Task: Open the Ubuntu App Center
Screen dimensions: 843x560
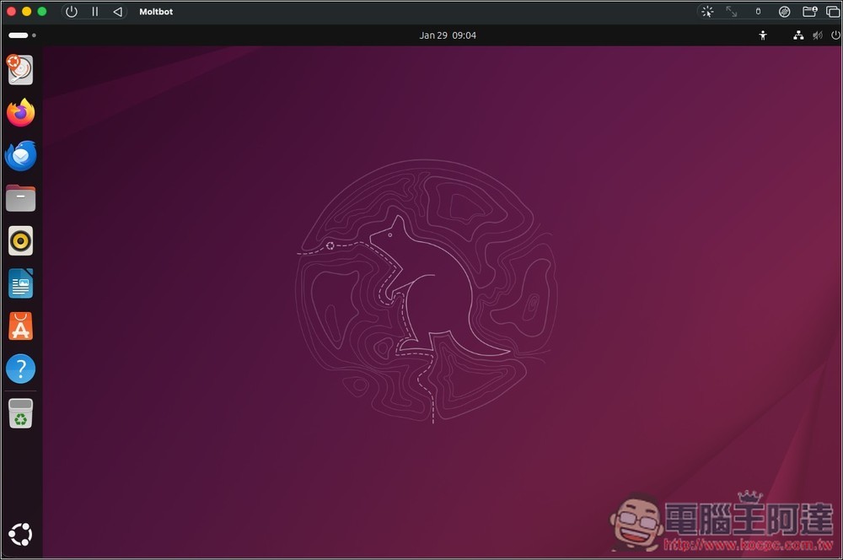Action: coord(21,326)
